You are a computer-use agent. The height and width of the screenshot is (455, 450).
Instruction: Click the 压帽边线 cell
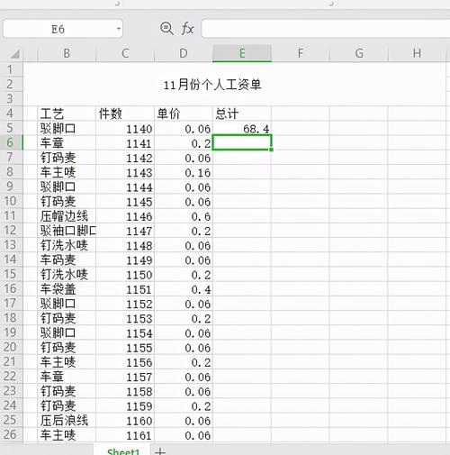point(67,216)
